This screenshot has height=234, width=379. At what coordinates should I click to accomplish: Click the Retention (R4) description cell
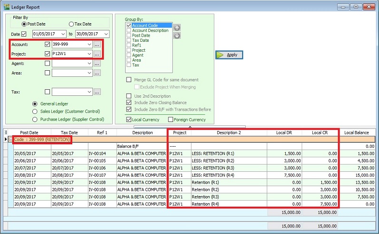point(229,204)
